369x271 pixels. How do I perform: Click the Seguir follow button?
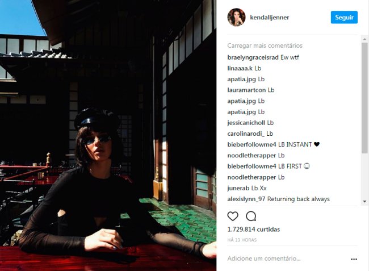[x=344, y=17]
